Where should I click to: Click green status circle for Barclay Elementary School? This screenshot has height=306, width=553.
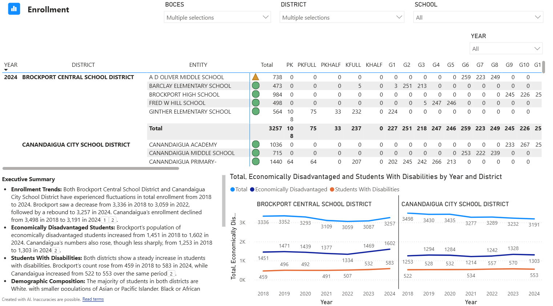point(256,86)
